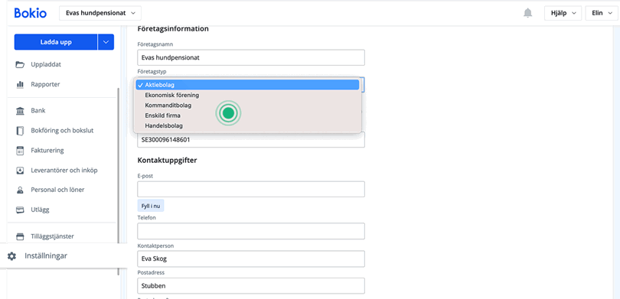
Task: Click the Personal och löner person icon
Action: [20, 190]
